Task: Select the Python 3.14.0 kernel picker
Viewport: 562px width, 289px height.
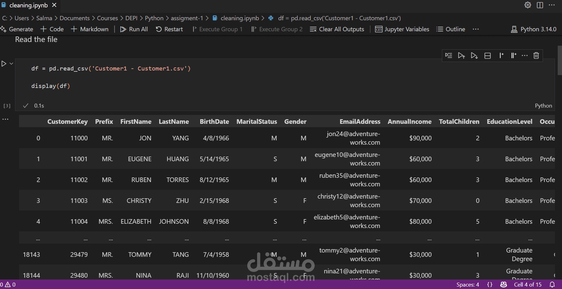Action: (533, 29)
